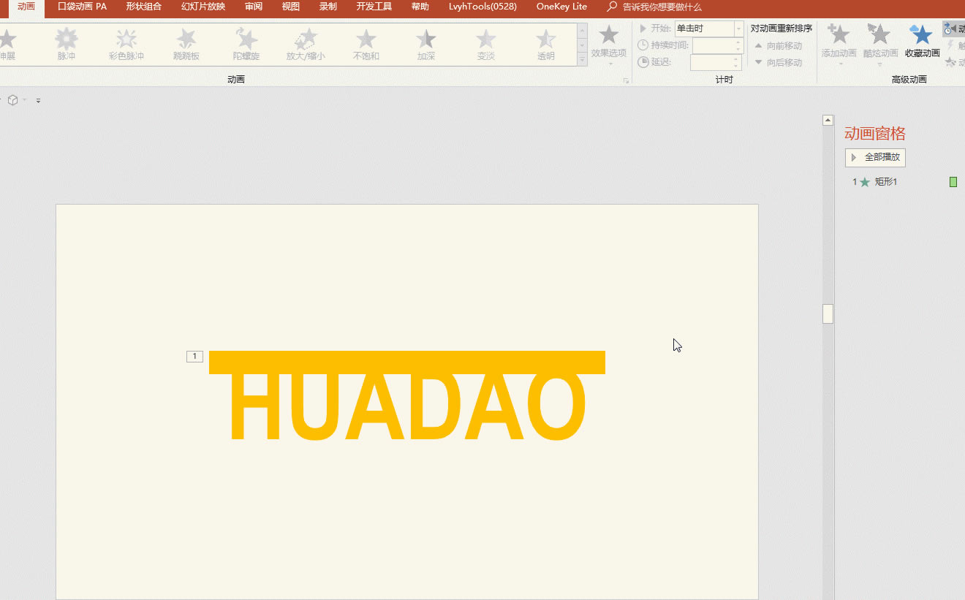Click the 动画窗格 pane title
Screen dimensions: 965x600
click(x=875, y=133)
